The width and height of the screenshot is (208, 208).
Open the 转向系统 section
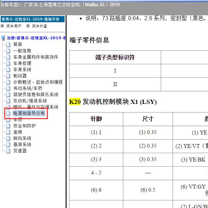[x=22, y=138]
